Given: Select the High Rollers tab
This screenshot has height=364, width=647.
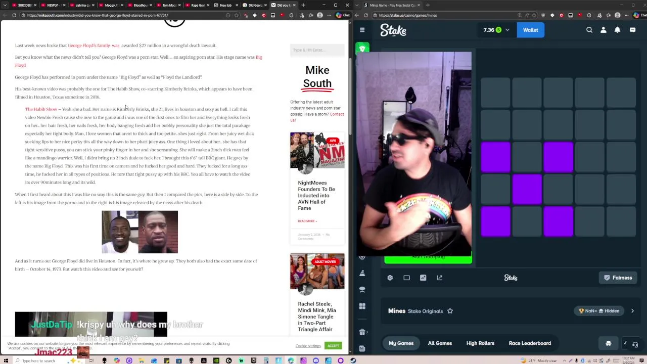Looking at the screenshot, I should click(x=480, y=343).
